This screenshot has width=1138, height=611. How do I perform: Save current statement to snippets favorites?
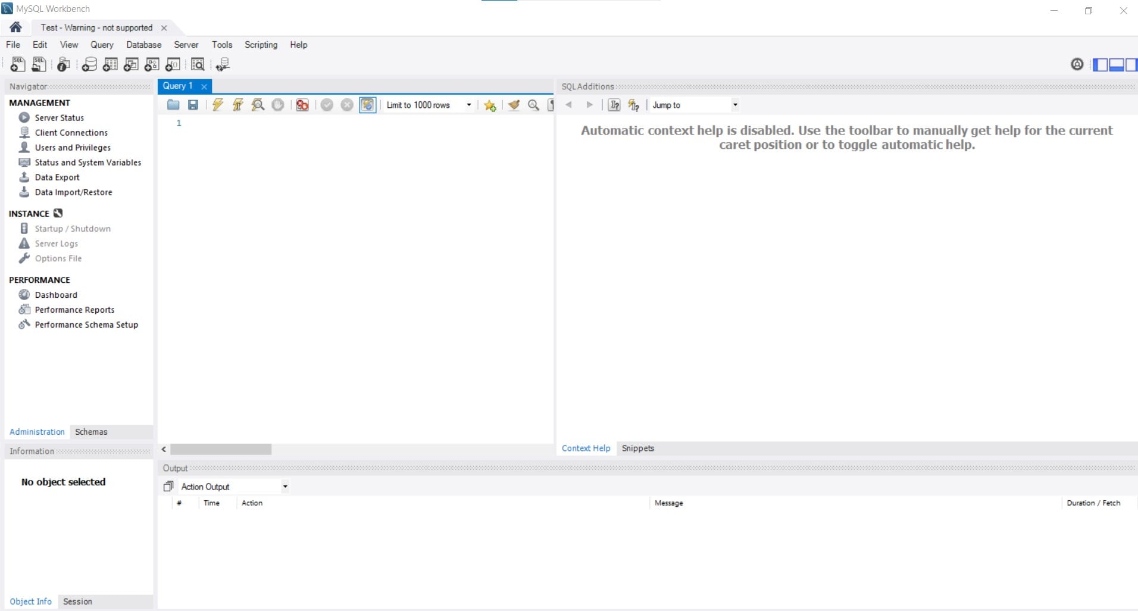tap(490, 105)
